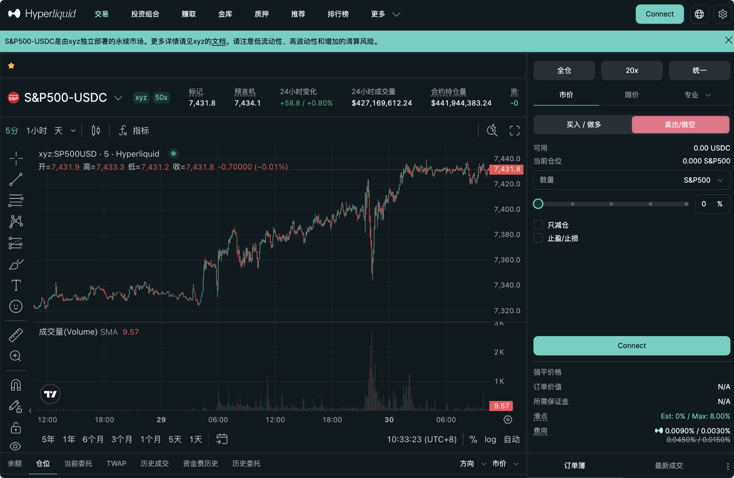Click the TradingView logo
This screenshot has width=734, height=478.
(50, 394)
